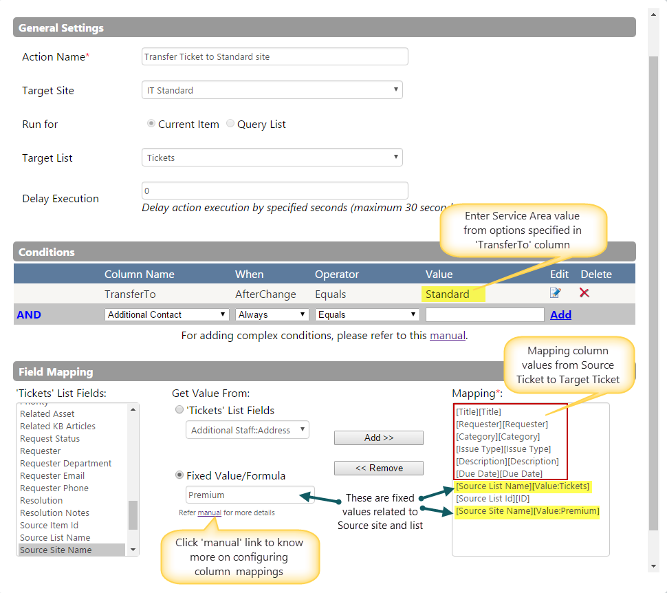Select Request Status in the fields list

[50, 438]
